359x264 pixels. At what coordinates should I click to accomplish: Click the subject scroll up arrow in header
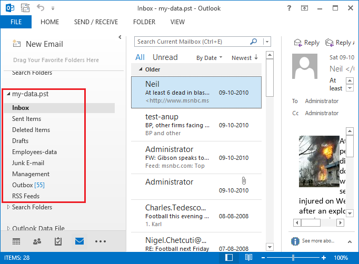350,81
